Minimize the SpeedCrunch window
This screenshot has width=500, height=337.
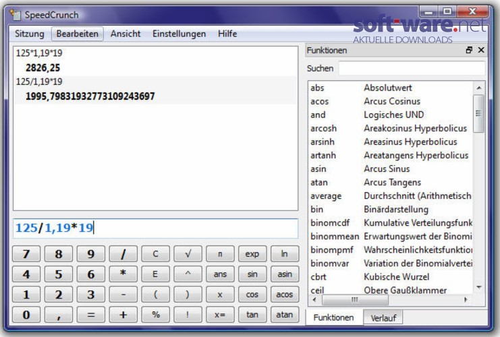pos(428,11)
